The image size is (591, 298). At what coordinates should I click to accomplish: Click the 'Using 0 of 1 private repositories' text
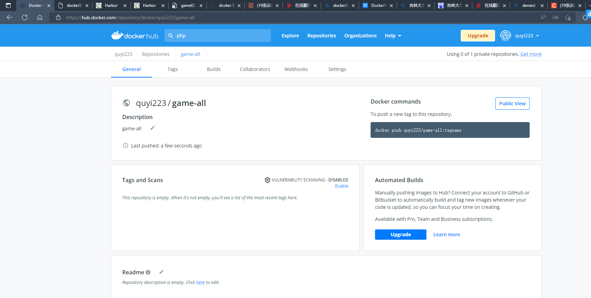[x=483, y=54]
